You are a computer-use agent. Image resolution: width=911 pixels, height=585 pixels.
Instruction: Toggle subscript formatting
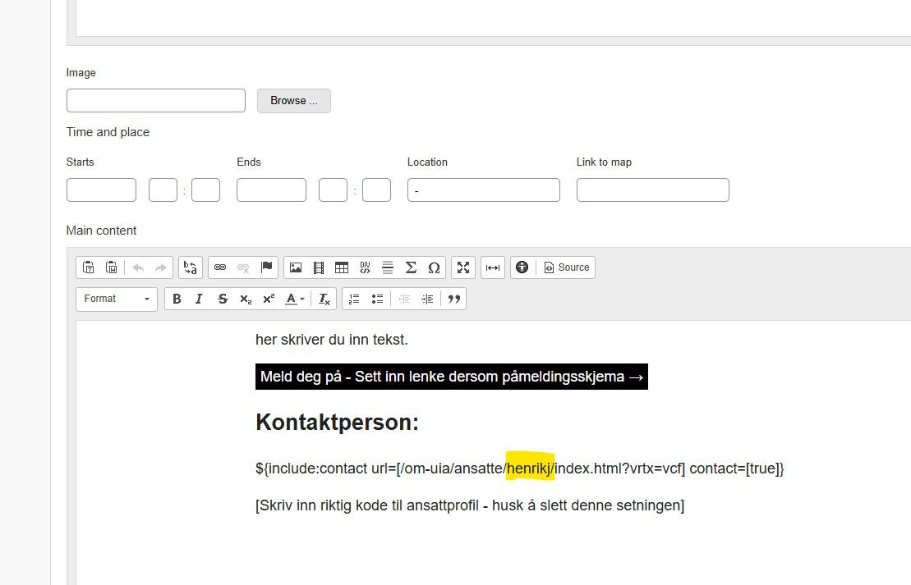(246, 299)
